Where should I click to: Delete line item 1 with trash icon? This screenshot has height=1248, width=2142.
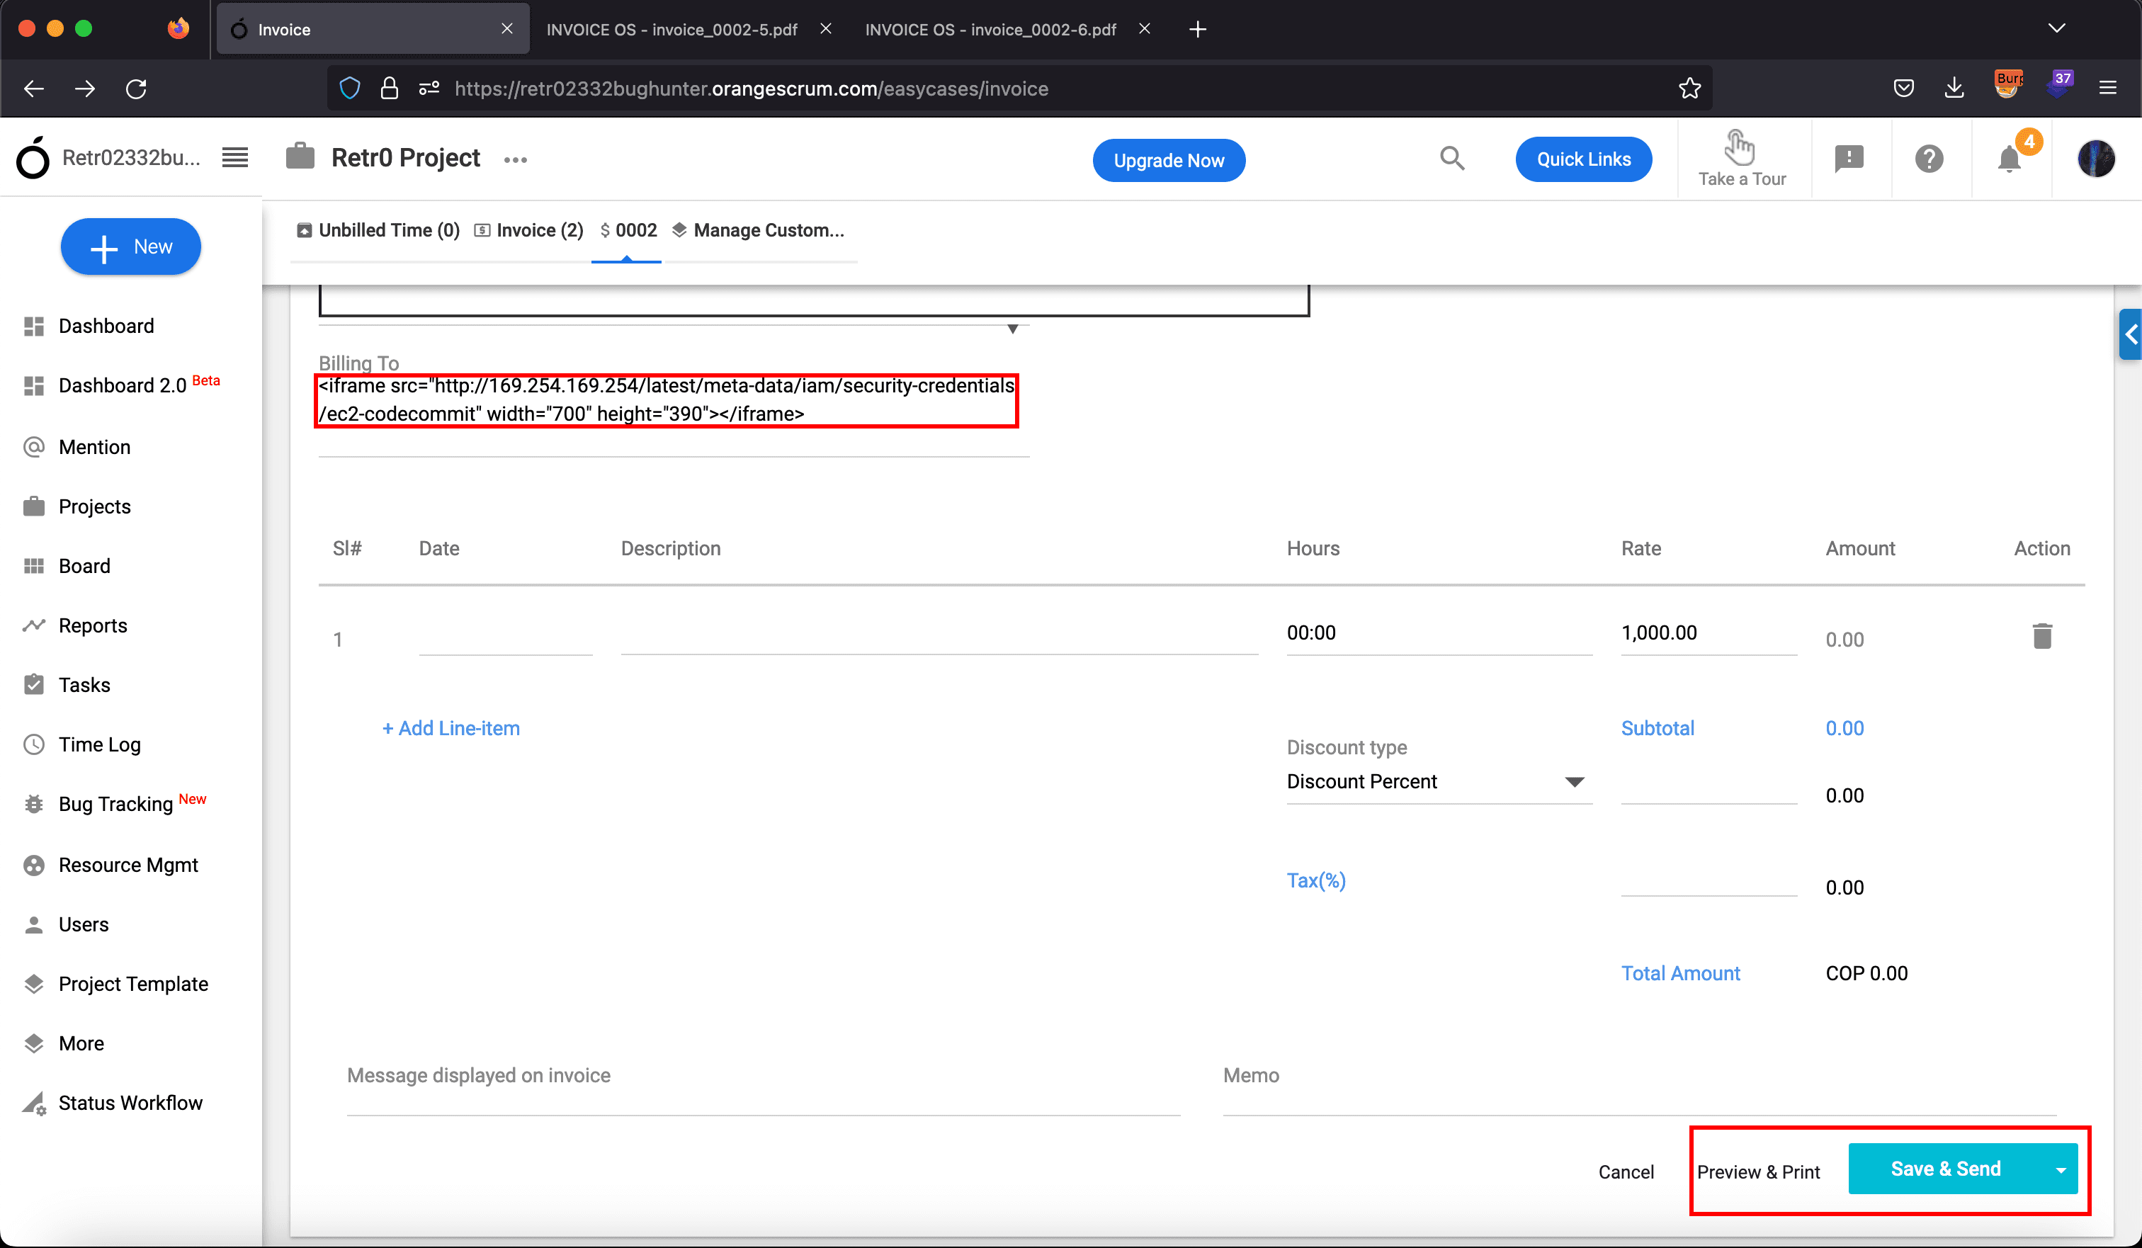(x=2041, y=636)
